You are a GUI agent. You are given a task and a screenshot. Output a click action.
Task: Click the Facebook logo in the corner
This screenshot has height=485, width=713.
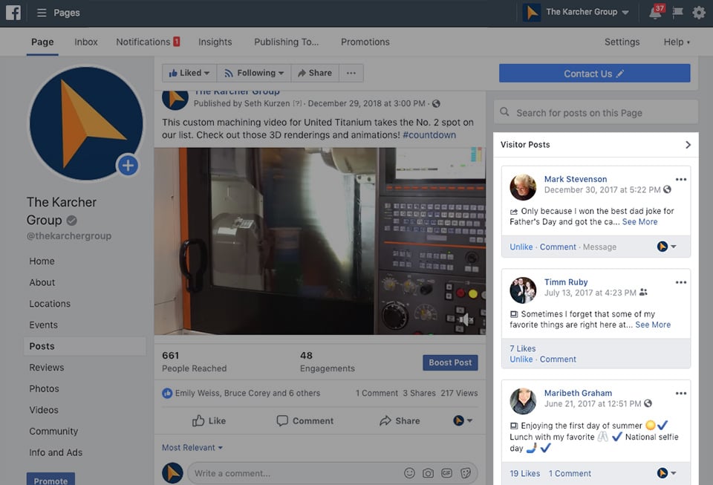click(12, 13)
